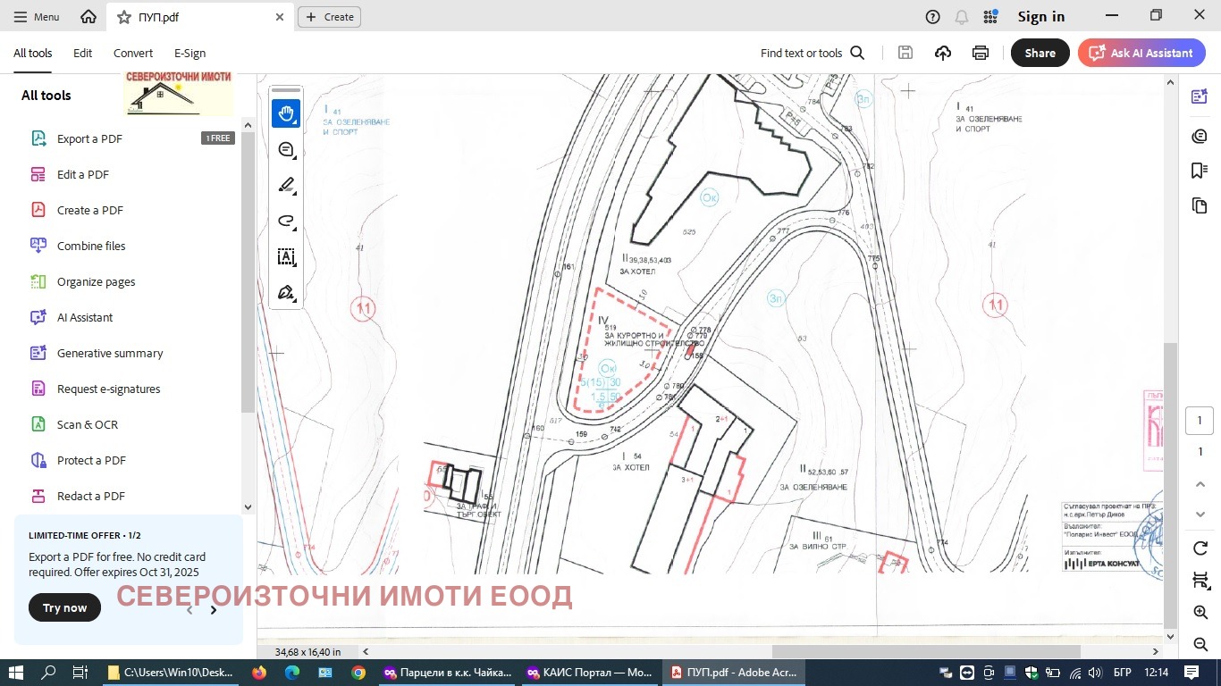Click the Print file icon

click(x=981, y=53)
